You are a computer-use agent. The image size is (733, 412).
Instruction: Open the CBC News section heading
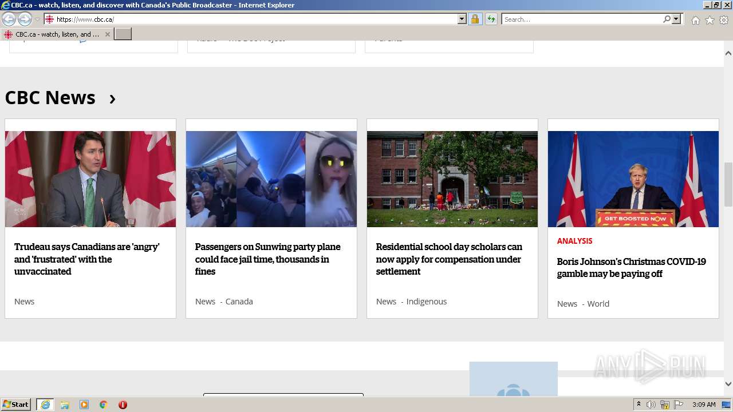50,97
